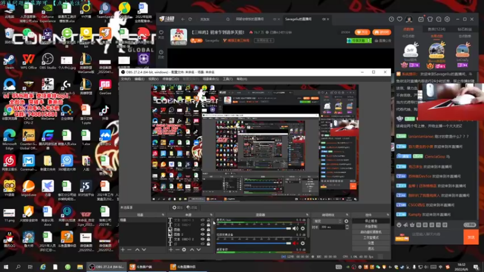
Task: Open Douyu user avatar in title bar
Action: click(410, 19)
